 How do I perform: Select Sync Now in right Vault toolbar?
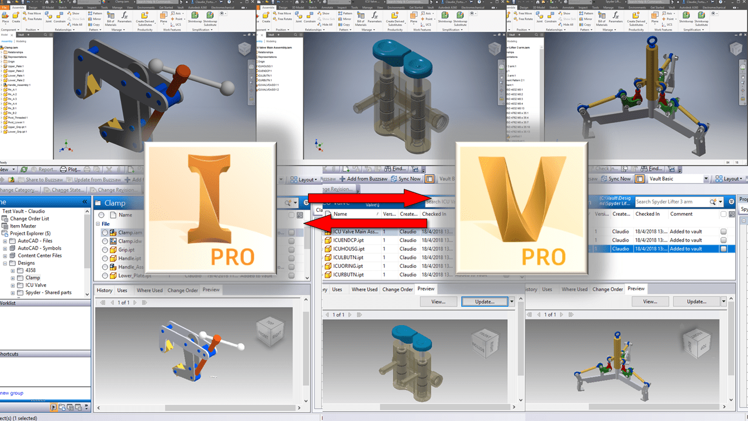click(616, 179)
